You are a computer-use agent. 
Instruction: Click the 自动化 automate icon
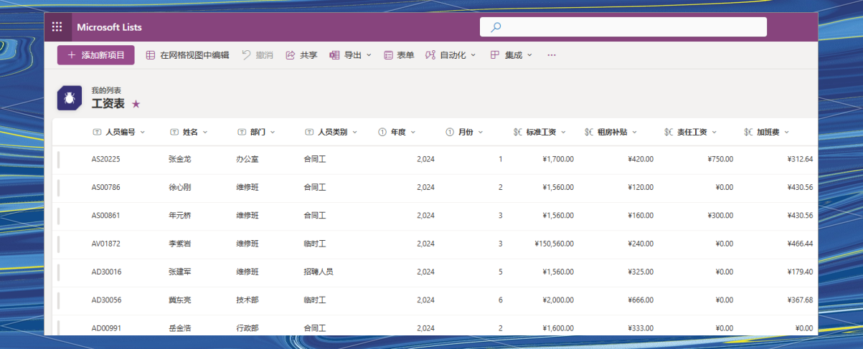[x=430, y=55]
